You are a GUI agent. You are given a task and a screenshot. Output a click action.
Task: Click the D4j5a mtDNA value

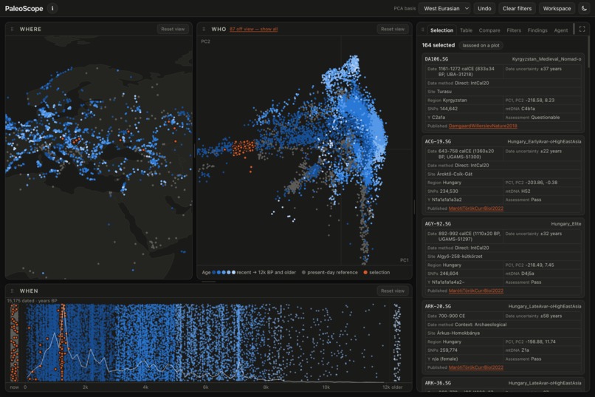click(528, 274)
